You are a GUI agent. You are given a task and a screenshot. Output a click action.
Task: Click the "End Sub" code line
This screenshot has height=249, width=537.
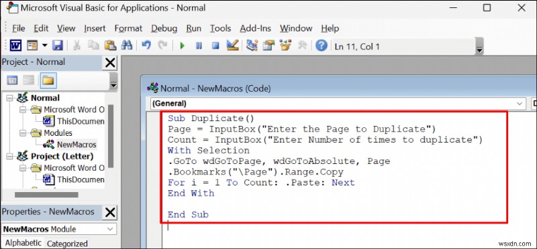click(188, 215)
